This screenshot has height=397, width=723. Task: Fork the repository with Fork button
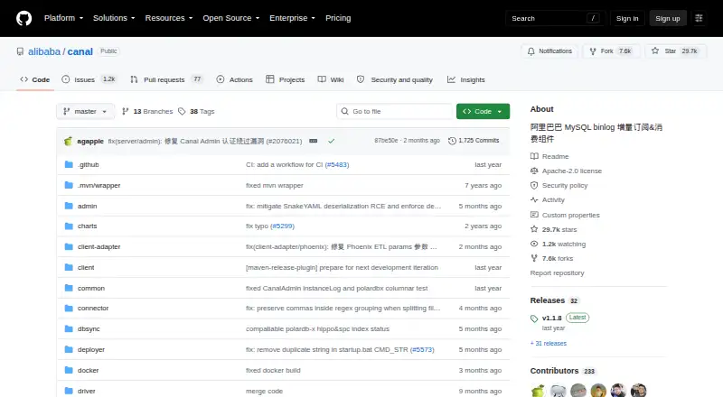pos(611,51)
